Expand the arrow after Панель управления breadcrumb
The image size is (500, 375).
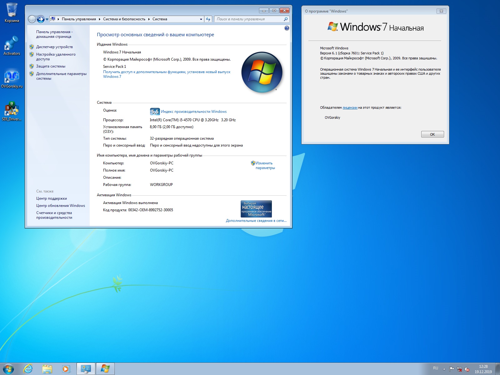pyautogui.click(x=100, y=19)
